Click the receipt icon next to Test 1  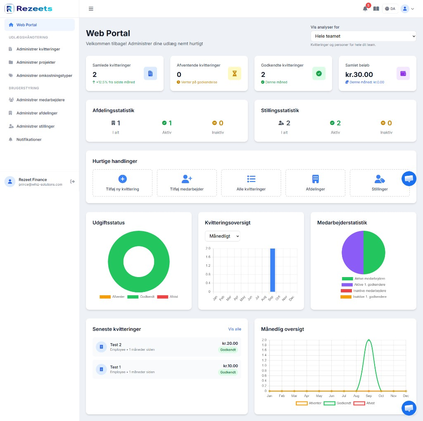pyautogui.click(x=102, y=369)
